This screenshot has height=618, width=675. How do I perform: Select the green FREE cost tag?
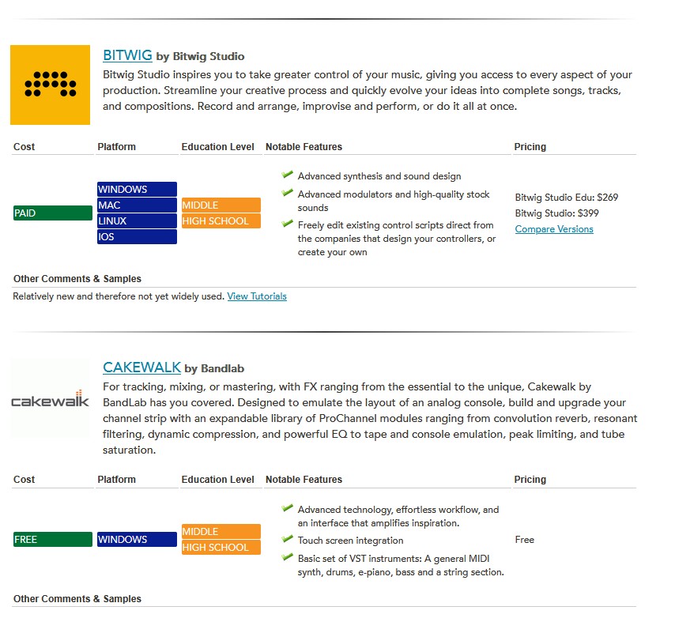click(53, 539)
